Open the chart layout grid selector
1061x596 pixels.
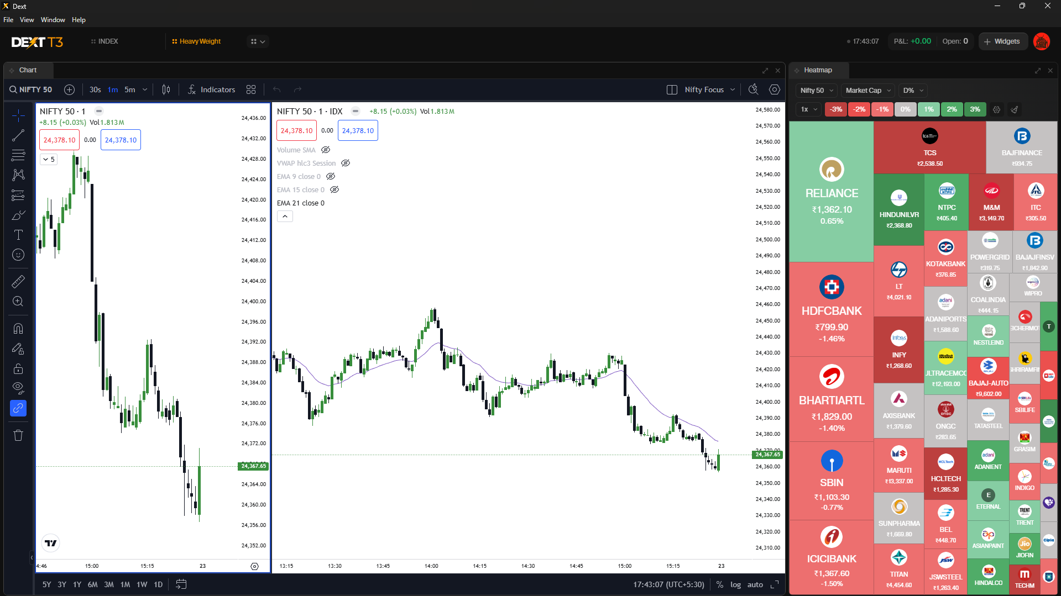tap(251, 89)
